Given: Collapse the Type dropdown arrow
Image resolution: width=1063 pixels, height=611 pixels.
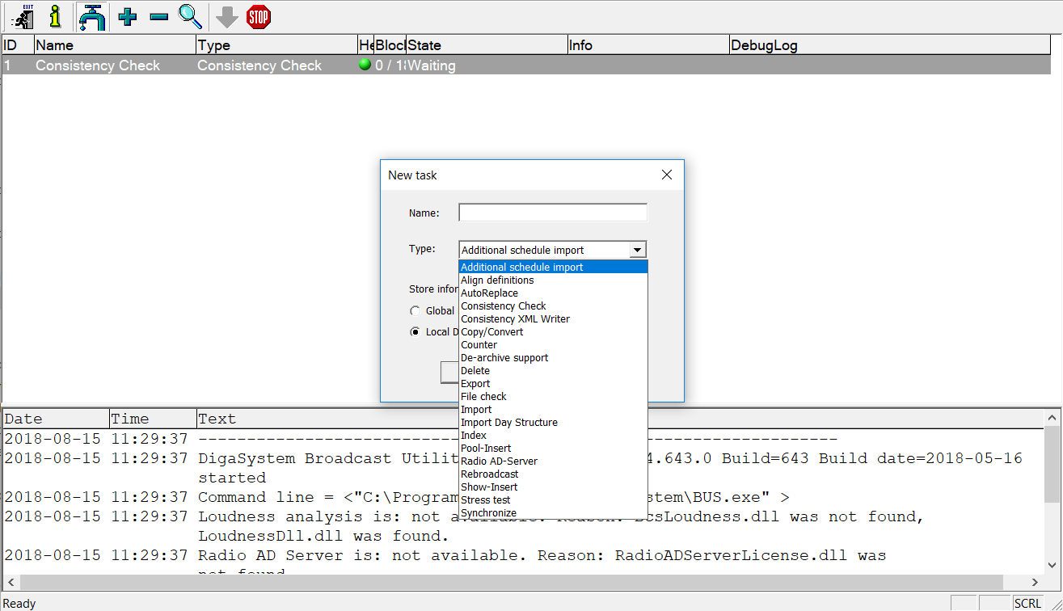Looking at the screenshot, I should (x=638, y=251).
